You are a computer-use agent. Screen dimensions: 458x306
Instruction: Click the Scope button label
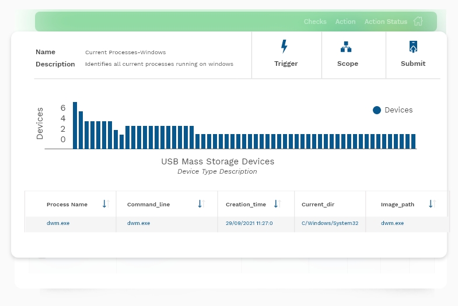coord(348,64)
